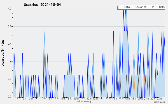
Task: Click the "19 h" x-axis label
Action: click(134, 99)
